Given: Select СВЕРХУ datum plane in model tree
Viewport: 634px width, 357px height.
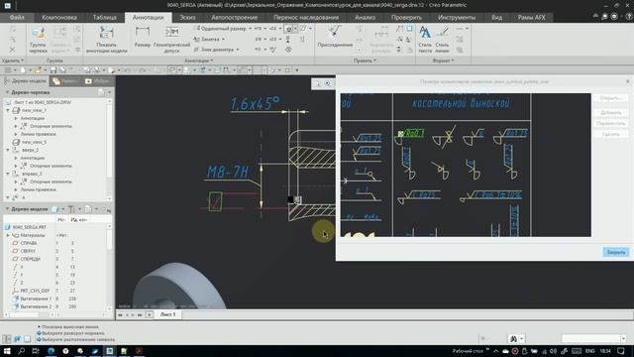Looking at the screenshot, I should pyautogui.click(x=28, y=251).
